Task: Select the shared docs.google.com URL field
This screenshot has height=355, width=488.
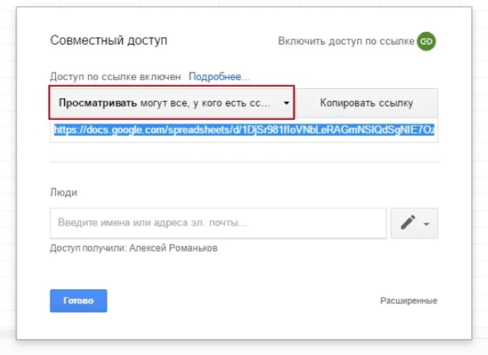Action: (x=244, y=130)
